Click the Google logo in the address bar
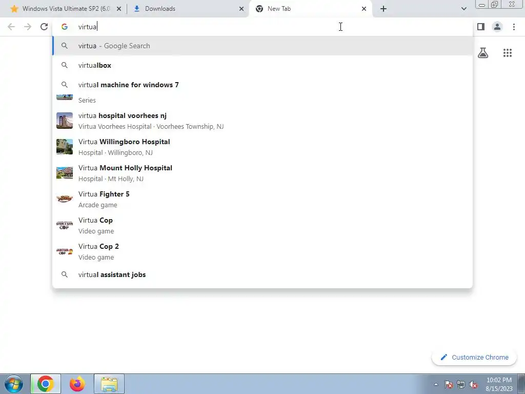The height and width of the screenshot is (394, 525). 65,27
